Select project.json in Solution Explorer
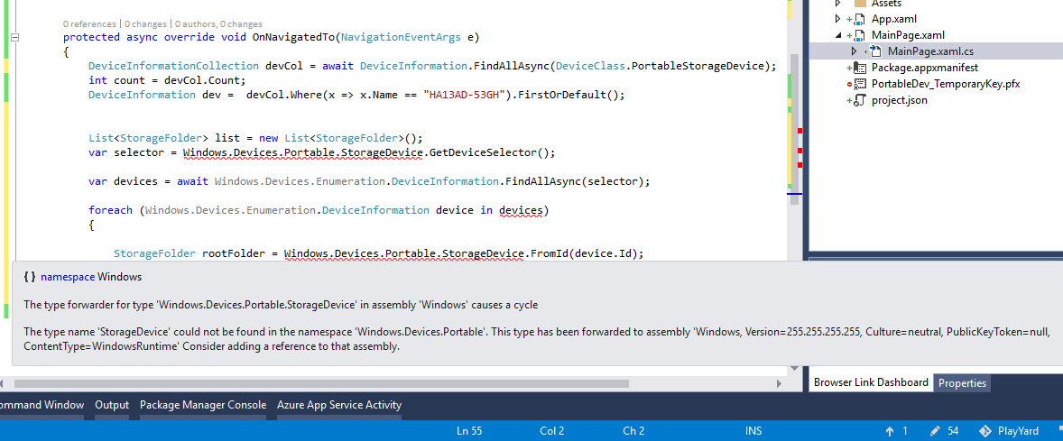The height and width of the screenshot is (441, 1063). click(900, 100)
